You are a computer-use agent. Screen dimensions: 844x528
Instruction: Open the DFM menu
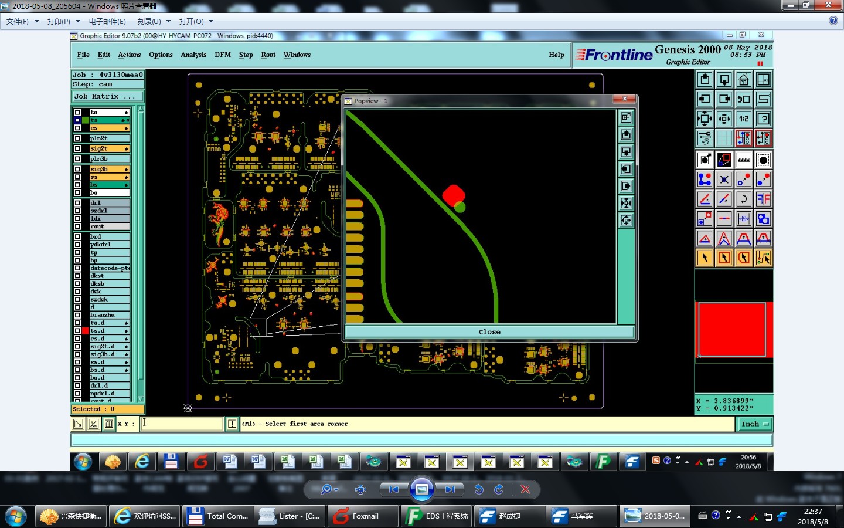click(223, 55)
